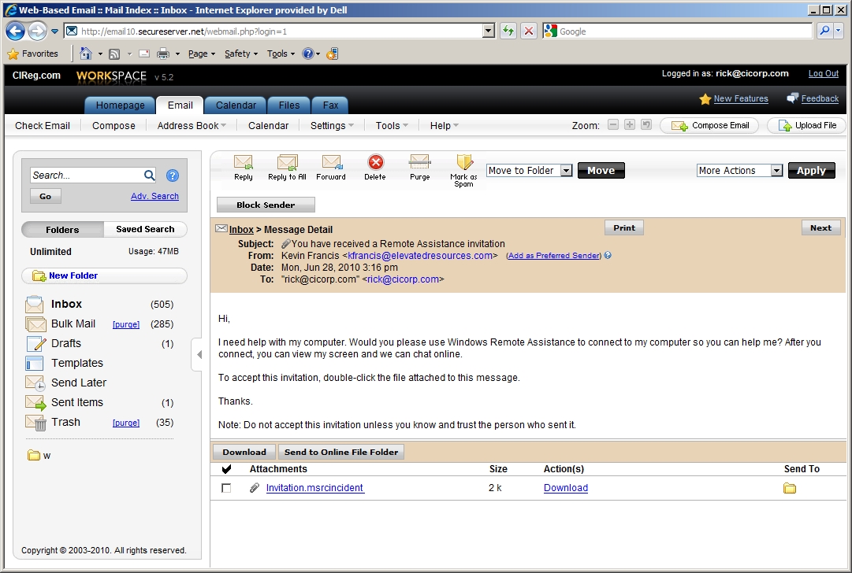Tick the checkbox for Invitation.msrcincident
Screen dimensions: 852x573
(226, 488)
